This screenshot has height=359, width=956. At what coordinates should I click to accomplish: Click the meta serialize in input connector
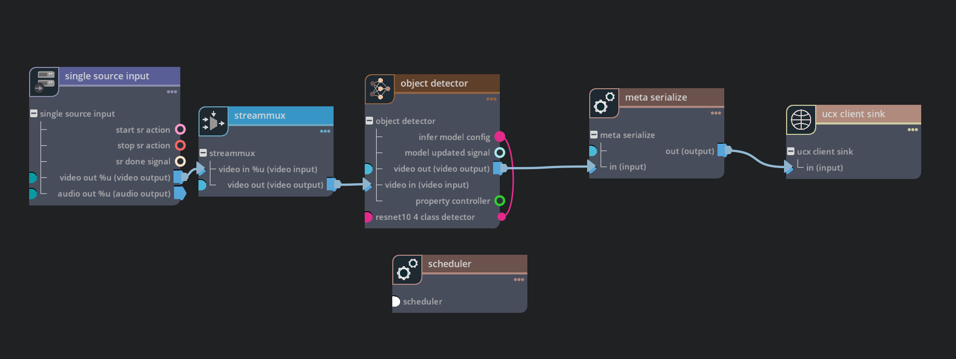click(592, 167)
